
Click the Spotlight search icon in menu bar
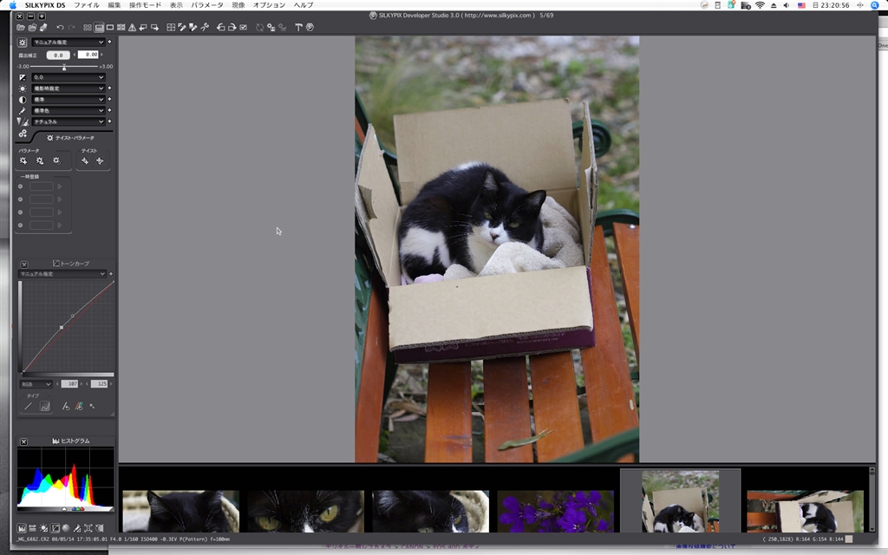click(875, 5)
